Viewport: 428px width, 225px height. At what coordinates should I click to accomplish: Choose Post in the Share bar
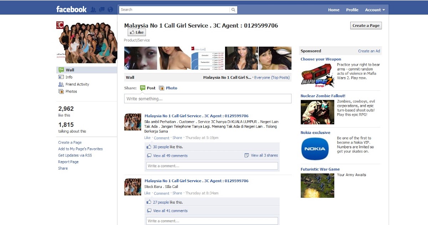(x=151, y=88)
